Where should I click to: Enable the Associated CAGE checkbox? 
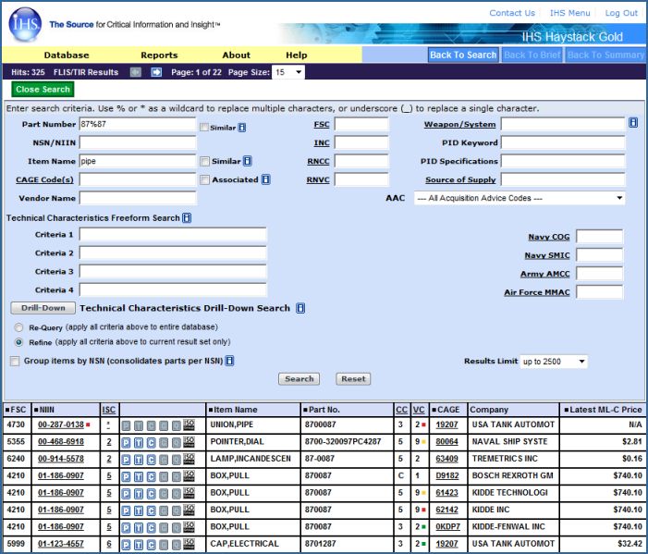pos(204,179)
